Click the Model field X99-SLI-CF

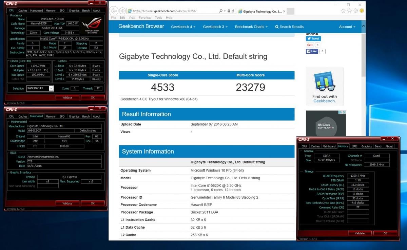(x=51, y=130)
